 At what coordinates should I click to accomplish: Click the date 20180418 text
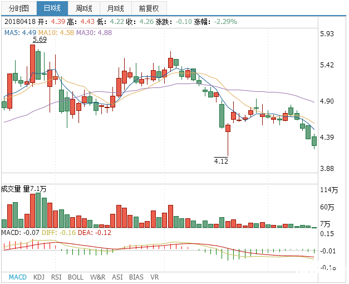coord(20,22)
